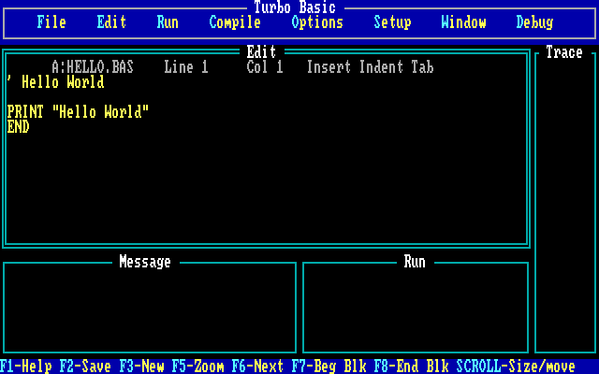This screenshot has height=374, width=599.
Task: Click the F3-New shortcut in status bar
Action: pos(141,367)
